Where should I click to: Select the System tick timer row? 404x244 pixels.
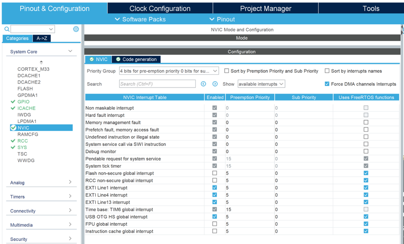pos(242,166)
